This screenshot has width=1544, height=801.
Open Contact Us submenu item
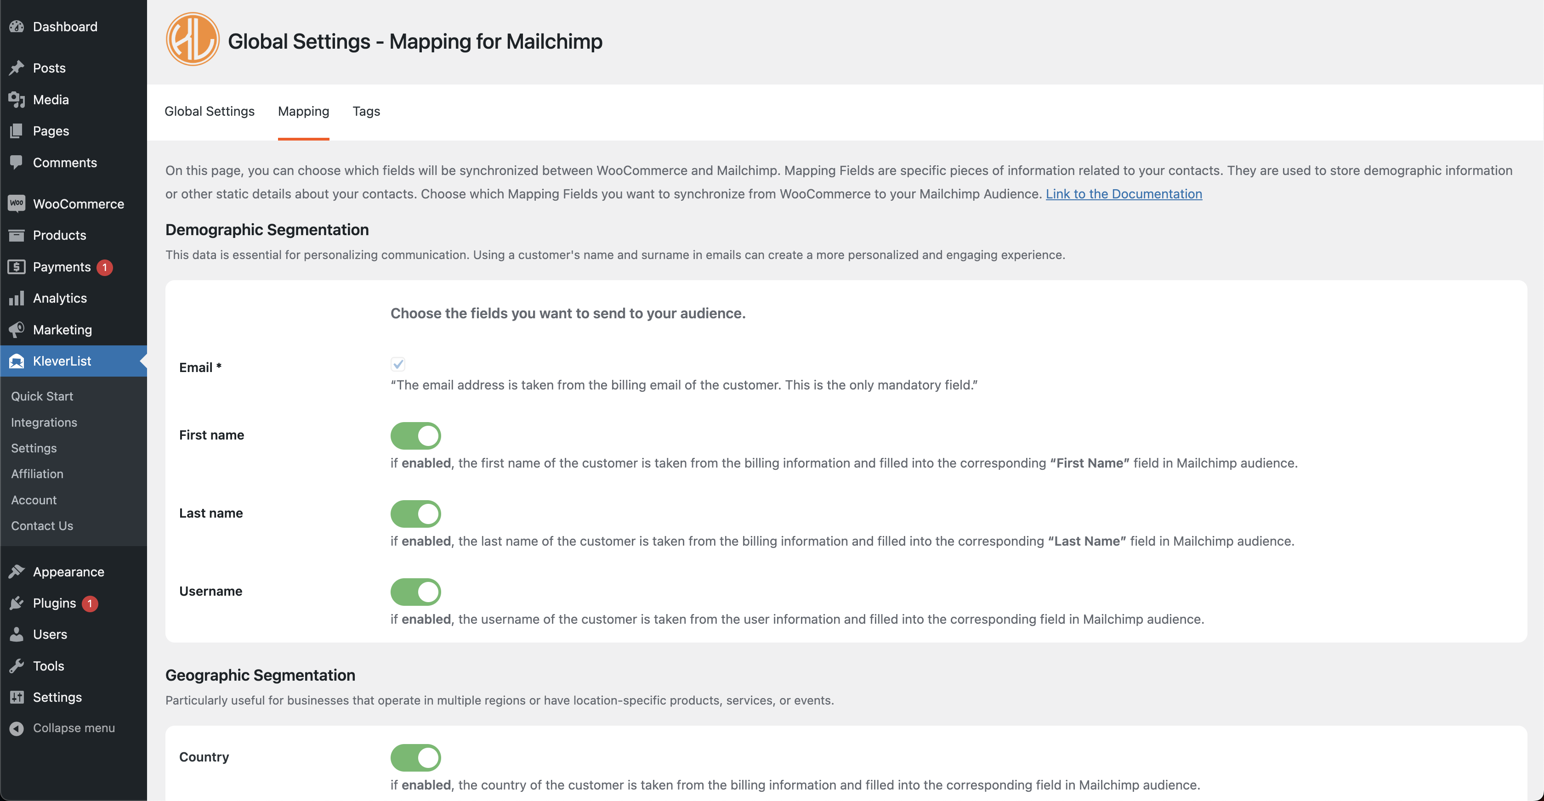point(42,525)
